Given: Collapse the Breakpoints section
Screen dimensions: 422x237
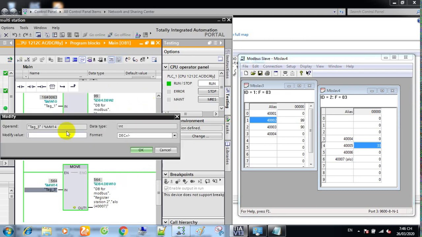Looking at the screenshot, I should (166, 174).
